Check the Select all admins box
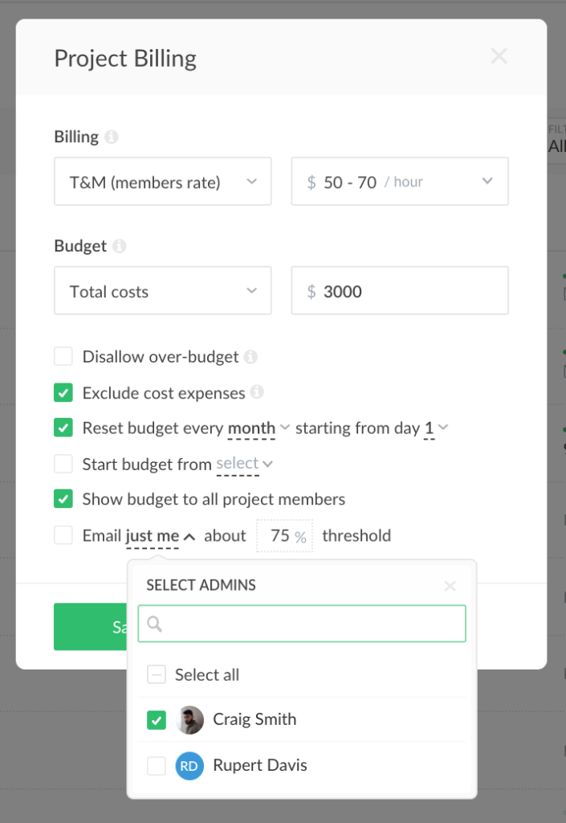566x823 pixels. pos(157,675)
